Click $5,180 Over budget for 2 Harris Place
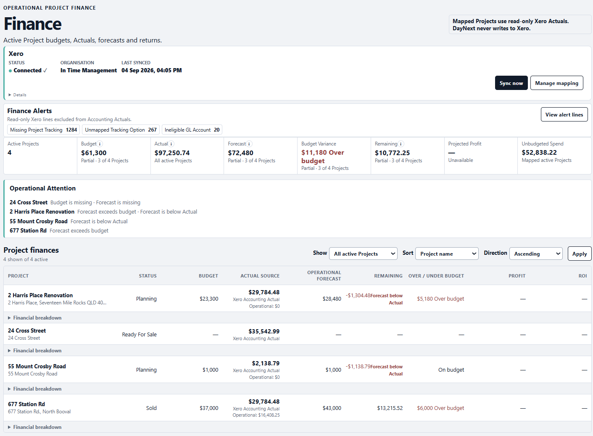 pos(440,299)
